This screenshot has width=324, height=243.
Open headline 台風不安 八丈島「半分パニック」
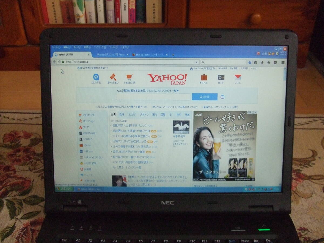point(130,126)
